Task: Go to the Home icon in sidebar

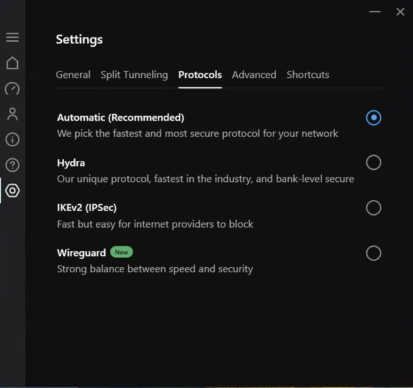Action: click(x=12, y=63)
